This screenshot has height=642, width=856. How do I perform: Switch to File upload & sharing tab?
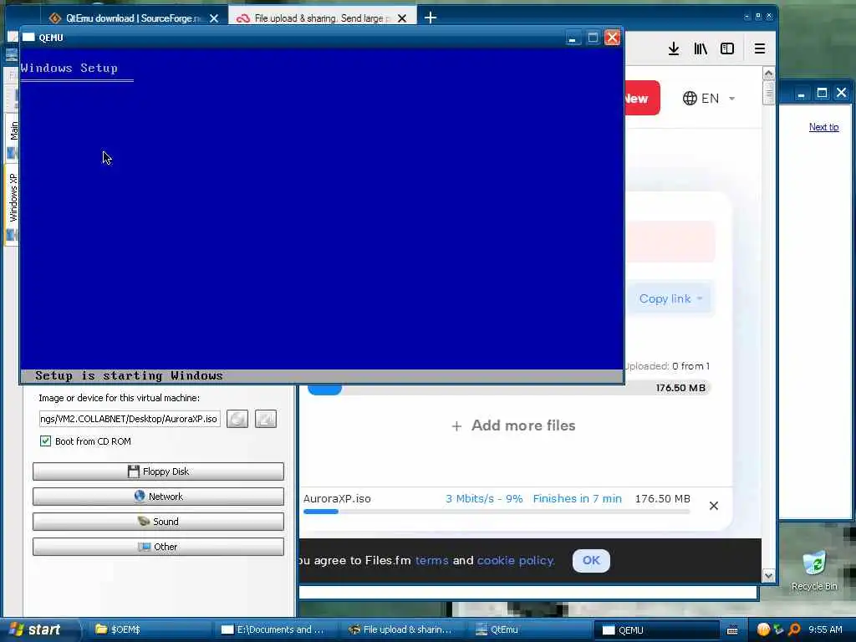[x=322, y=18]
